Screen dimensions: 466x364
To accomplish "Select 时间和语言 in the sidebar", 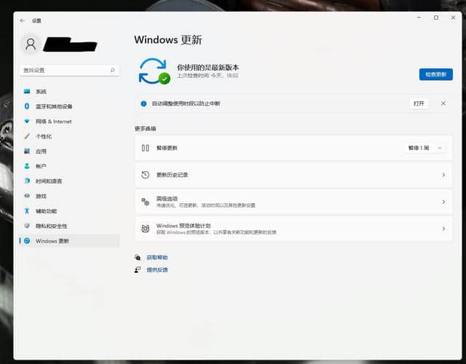I will [x=70, y=181].
